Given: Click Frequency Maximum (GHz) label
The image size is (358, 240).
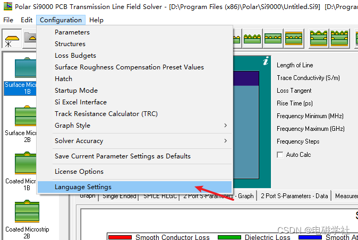Looking at the screenshot, I should click(x=311, y=129).
